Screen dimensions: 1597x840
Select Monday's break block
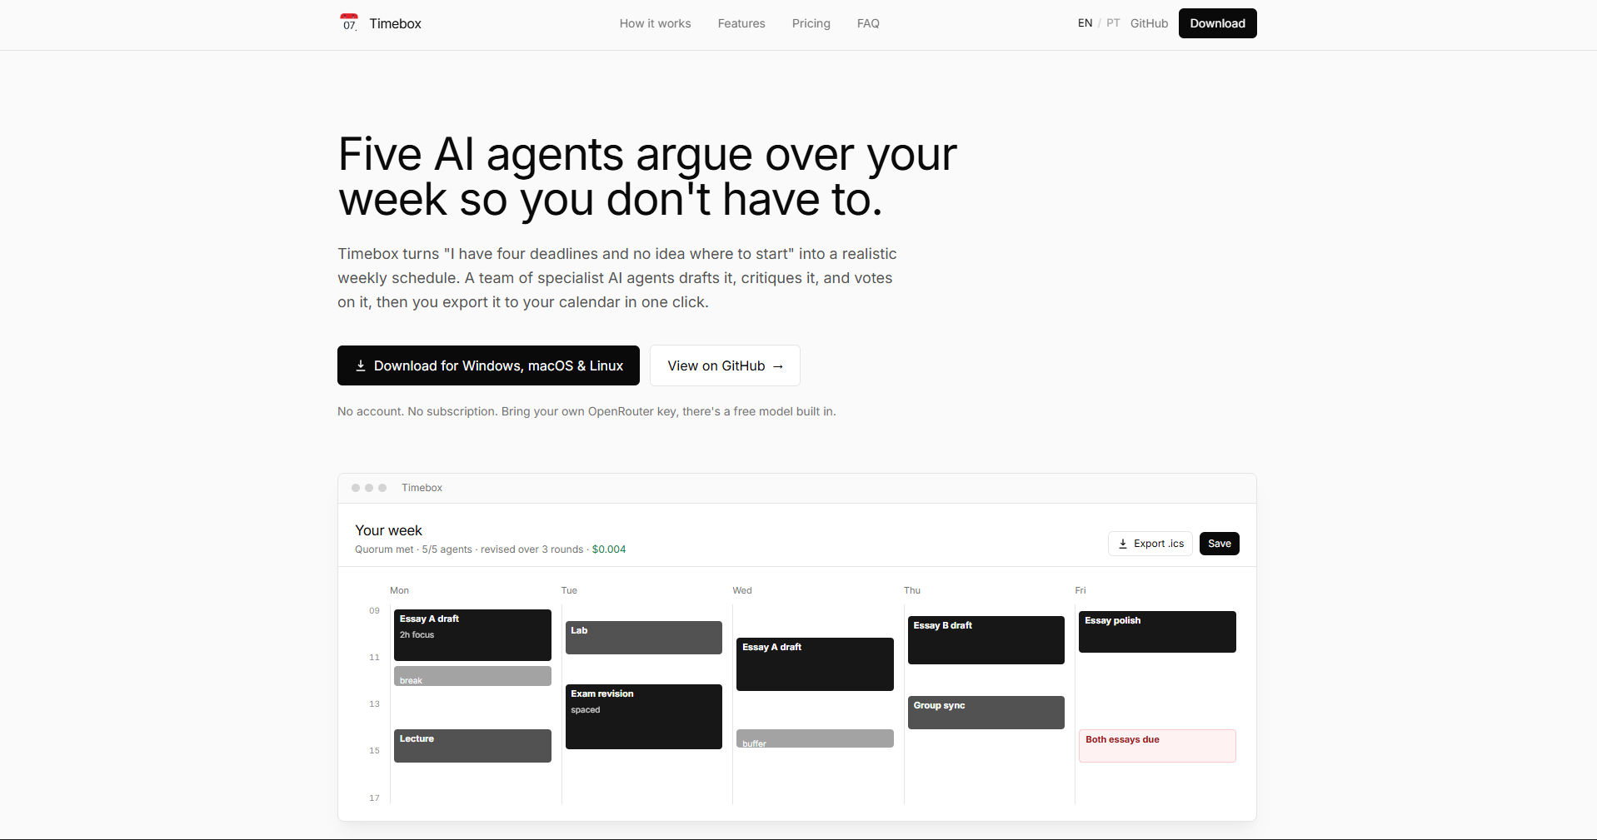point(472,676)
